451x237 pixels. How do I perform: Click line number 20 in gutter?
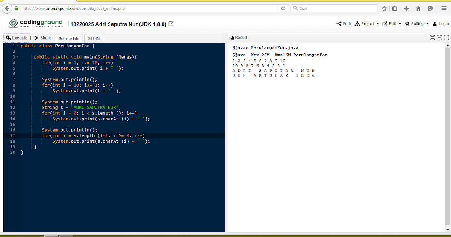coord(13,152)
